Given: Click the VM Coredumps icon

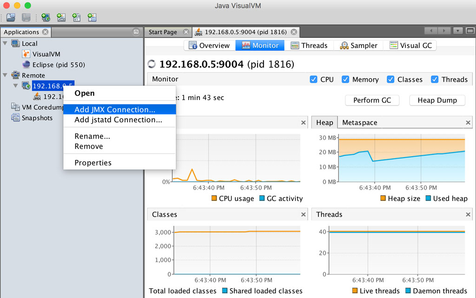Looking at the screenshot, I should (15, 107).
